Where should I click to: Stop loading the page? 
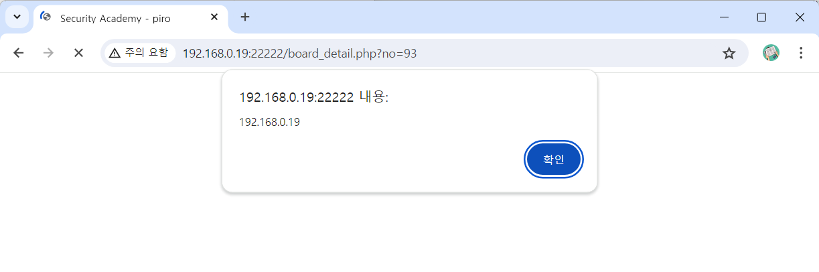coord(78,53)
